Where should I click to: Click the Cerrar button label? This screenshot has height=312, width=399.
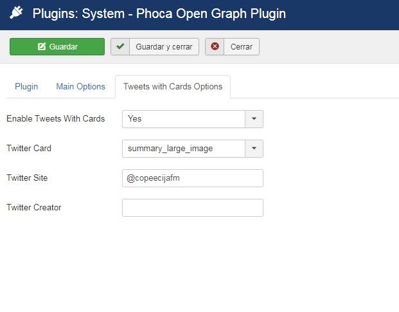242,46
